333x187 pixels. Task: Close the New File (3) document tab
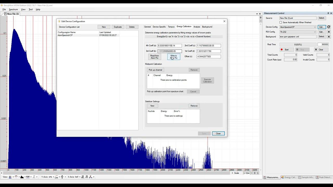[260, 14]
